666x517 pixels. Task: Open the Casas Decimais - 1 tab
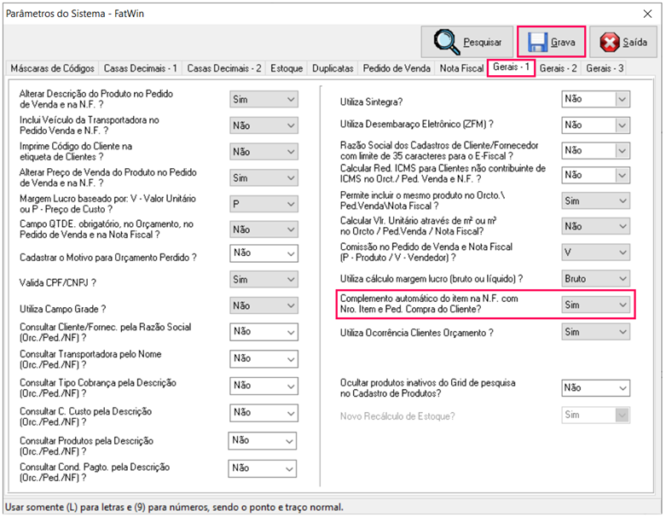tap(141, 68)
